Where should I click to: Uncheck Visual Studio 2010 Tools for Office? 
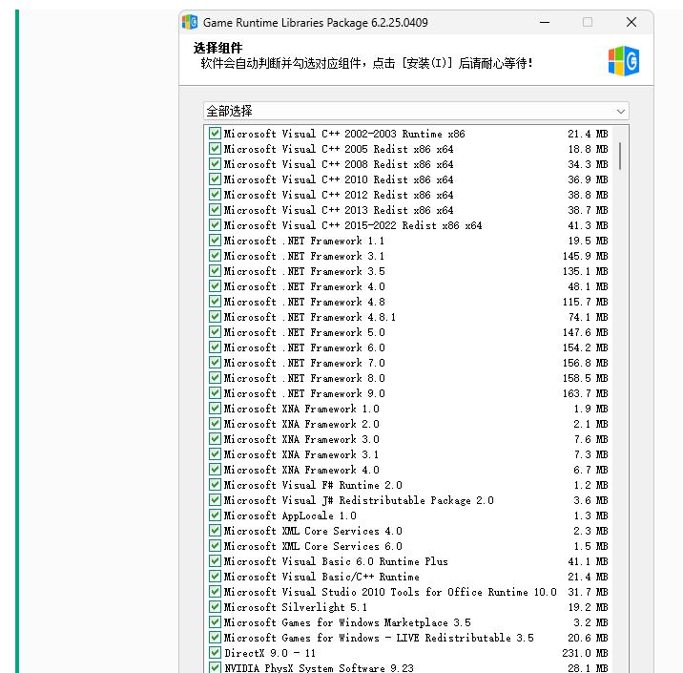(x=215, y=591)
